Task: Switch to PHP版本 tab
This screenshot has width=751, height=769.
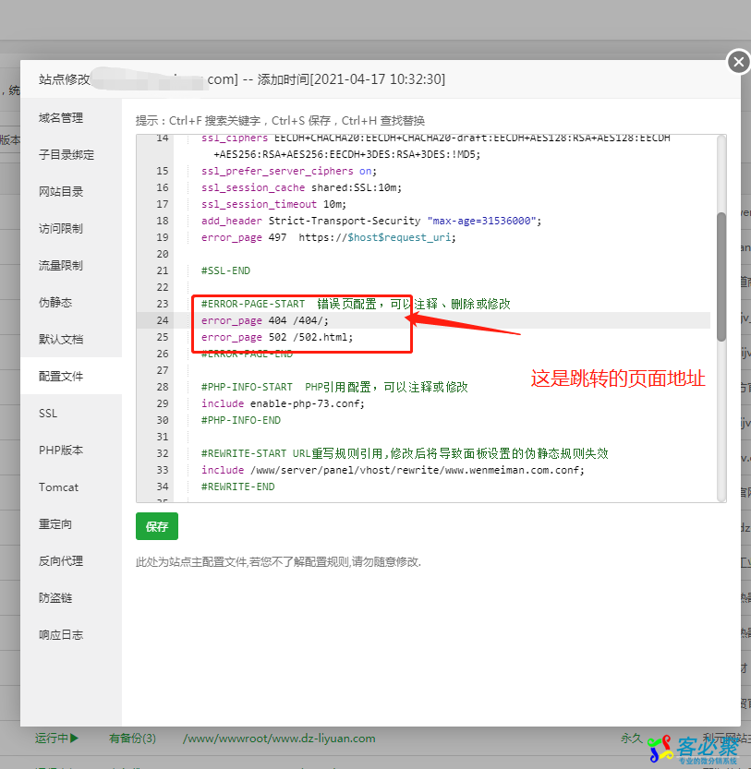Action: click(x=61, y=451)
